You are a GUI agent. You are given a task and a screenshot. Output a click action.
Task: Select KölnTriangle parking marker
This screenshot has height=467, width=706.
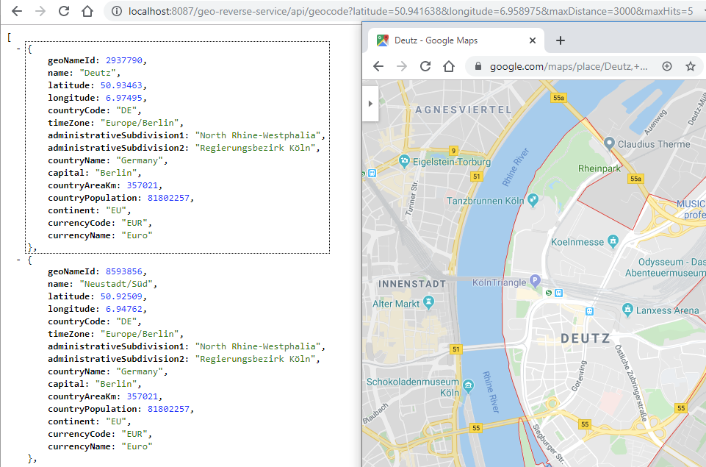[x=534, y=281]
